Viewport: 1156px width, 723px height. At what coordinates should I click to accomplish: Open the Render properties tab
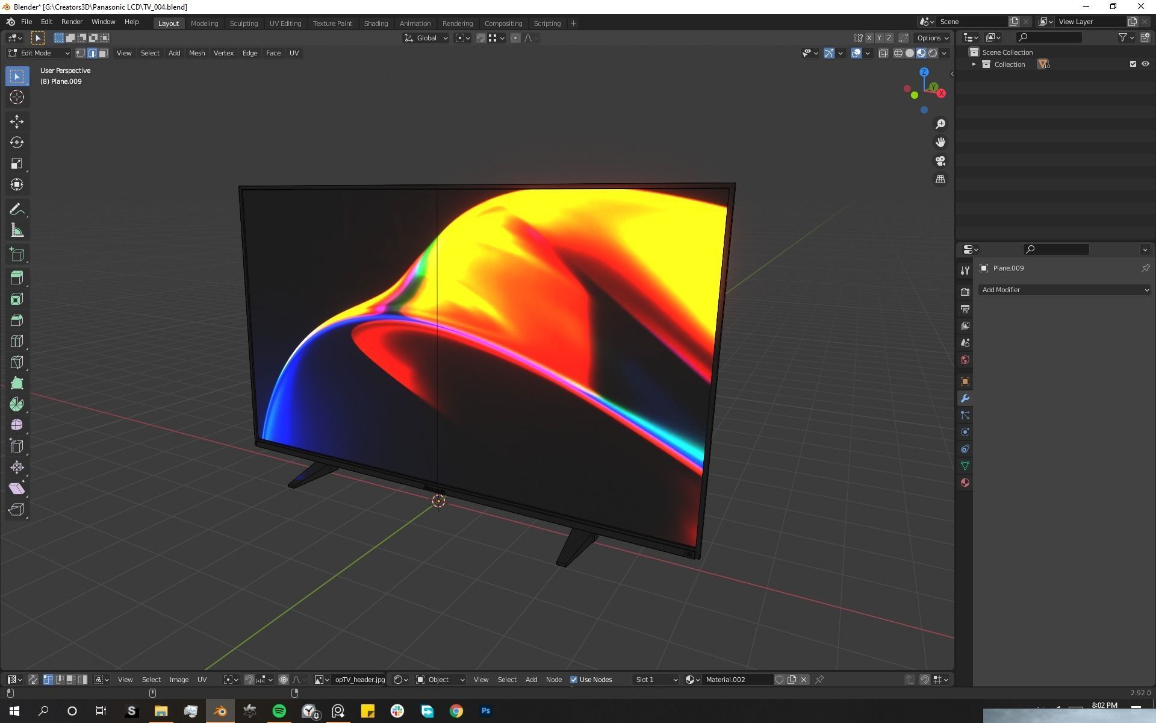965,292
